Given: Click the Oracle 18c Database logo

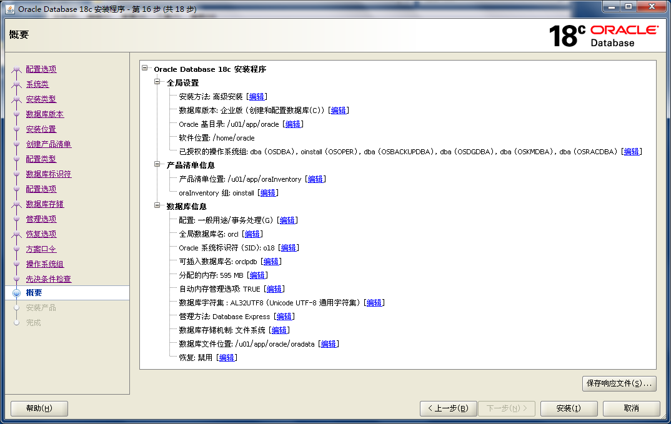Looking at the screenshot, I should click(603, 36).
